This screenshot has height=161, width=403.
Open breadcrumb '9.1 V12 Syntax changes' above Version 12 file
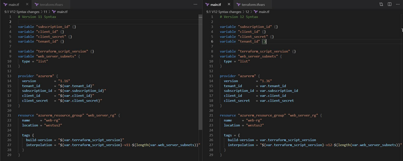pyautogui.click(x=223, y=12)
